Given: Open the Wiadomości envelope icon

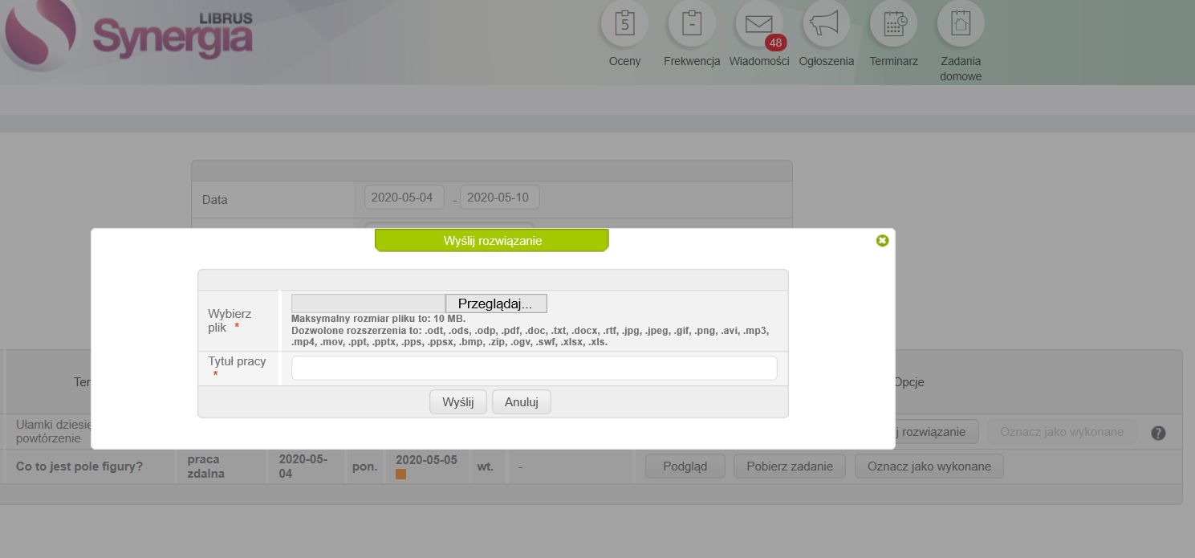Looking at the screenshot, I should tap(759, 25).
